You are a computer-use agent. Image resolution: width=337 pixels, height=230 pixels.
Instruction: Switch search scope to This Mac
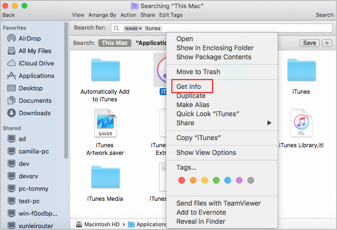coord(115,43)
